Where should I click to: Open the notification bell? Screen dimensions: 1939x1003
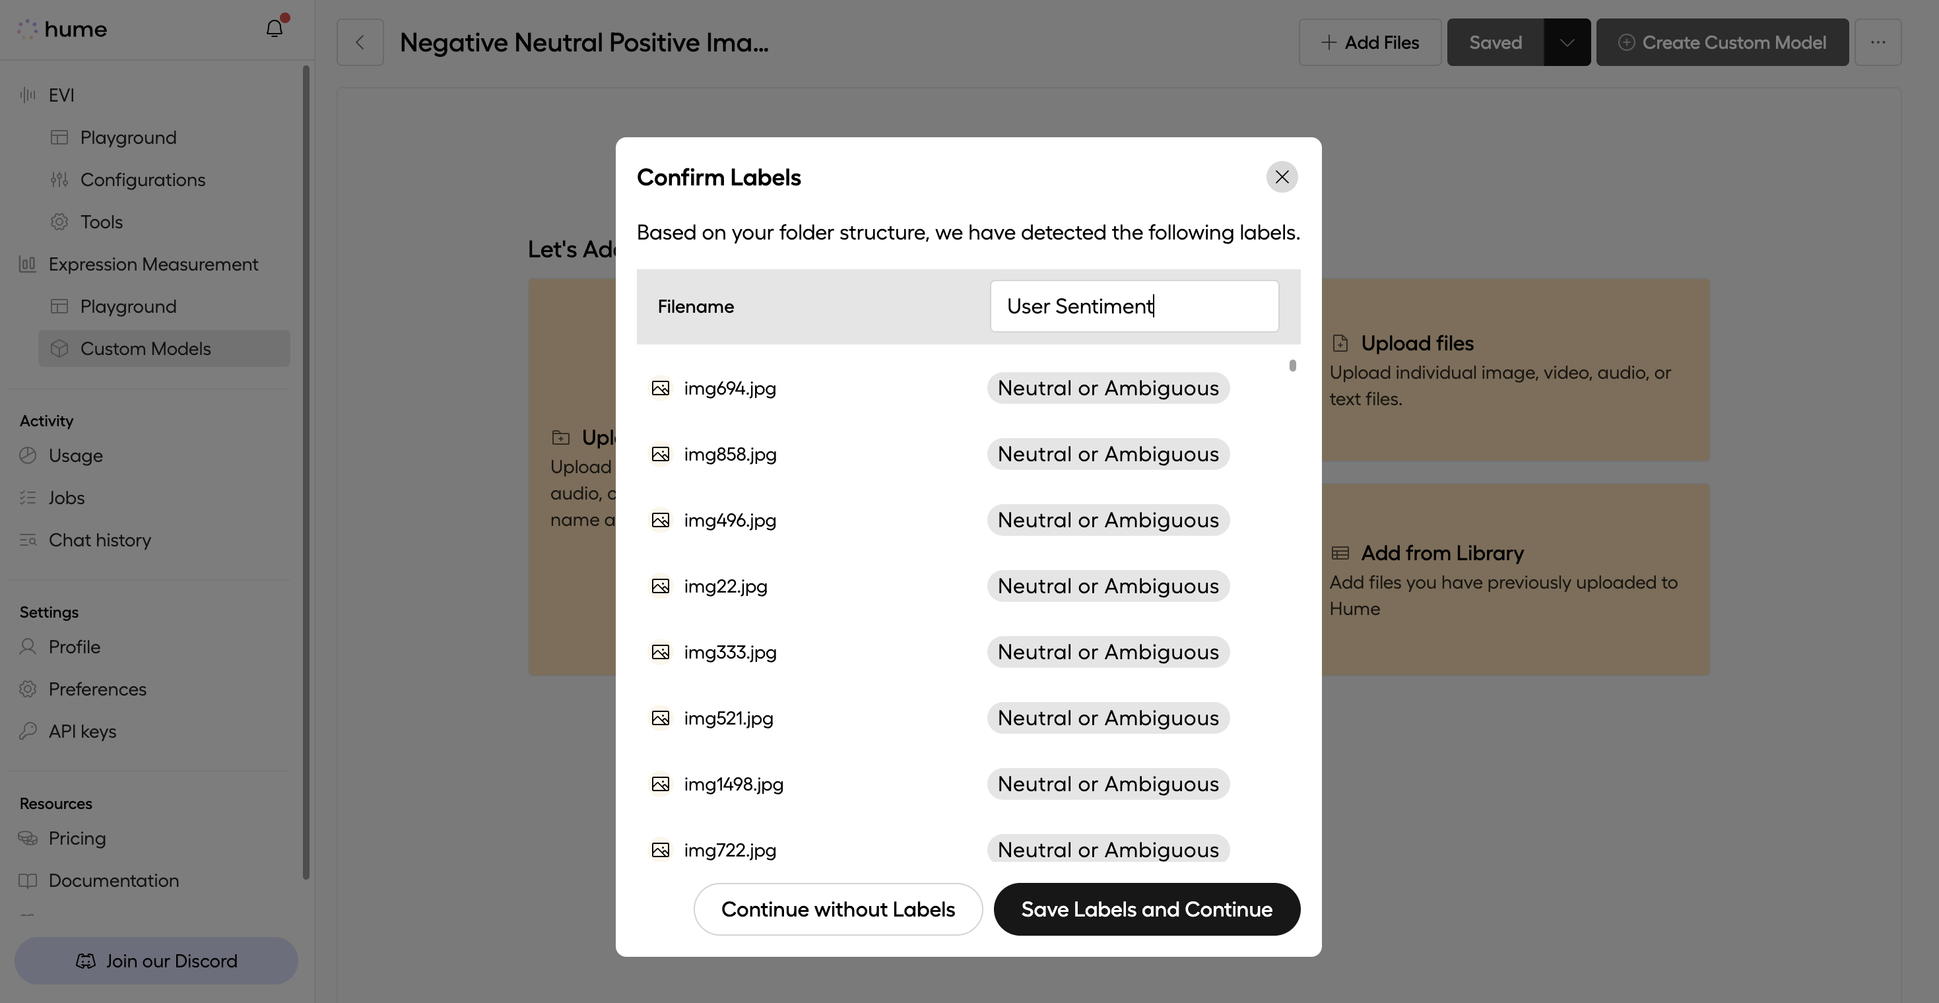pyautogui.click(x=274, y=28)
